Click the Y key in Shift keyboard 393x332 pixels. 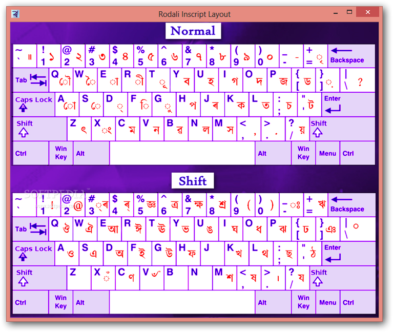click(182, 229)
